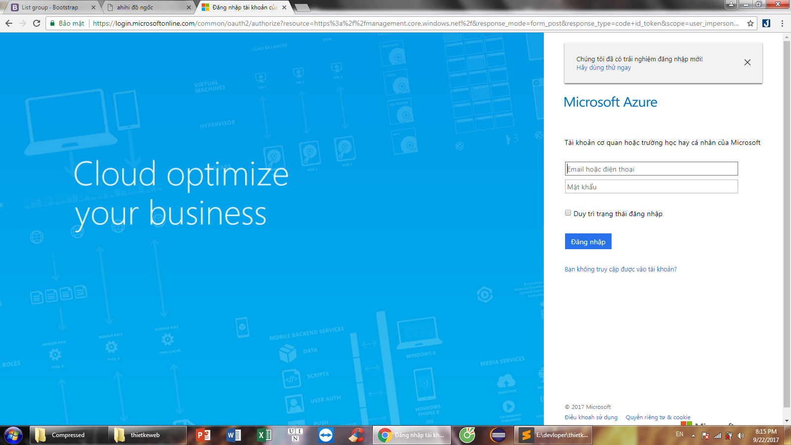This screenshot has width=791, height=445.
Task: Click the Microsoft Azure heading
Action: point(611,102)
